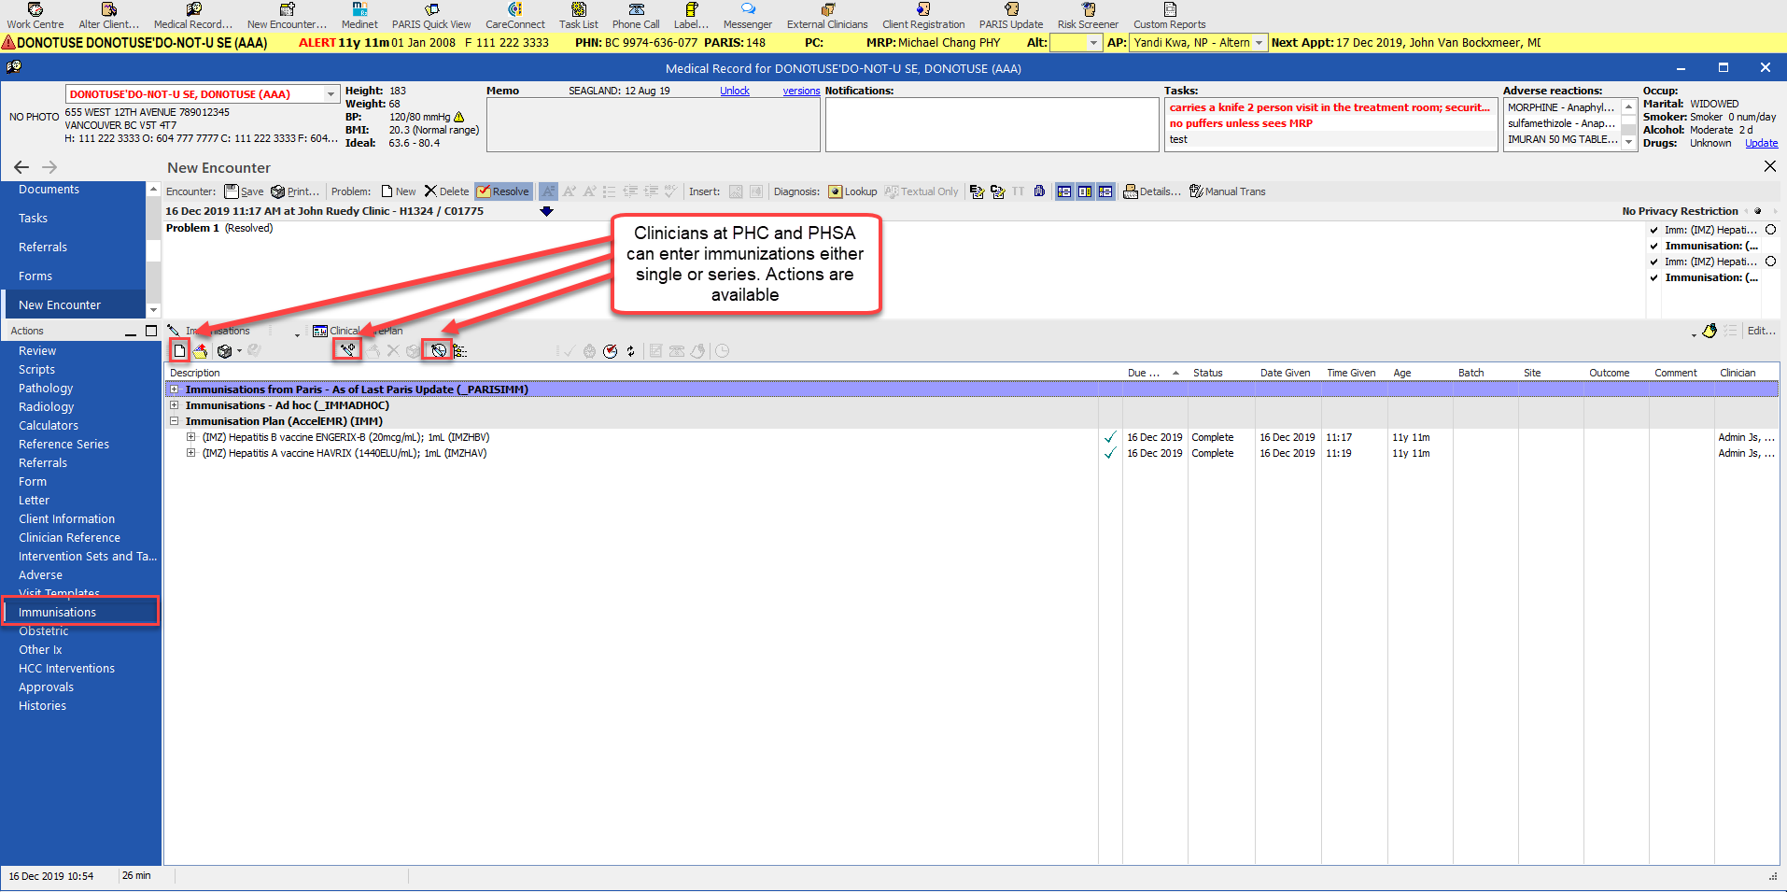Open the PARIS Quick View icon
The width and height of the screenshot is (1787, 892).
pyautogui.click(x=431, y=16)
